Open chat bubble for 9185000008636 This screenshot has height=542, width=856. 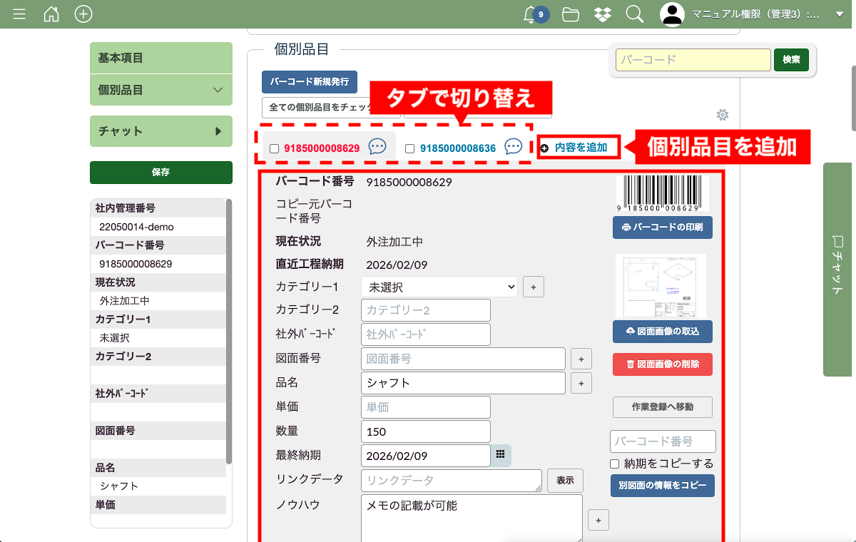[x=514, y=147]
